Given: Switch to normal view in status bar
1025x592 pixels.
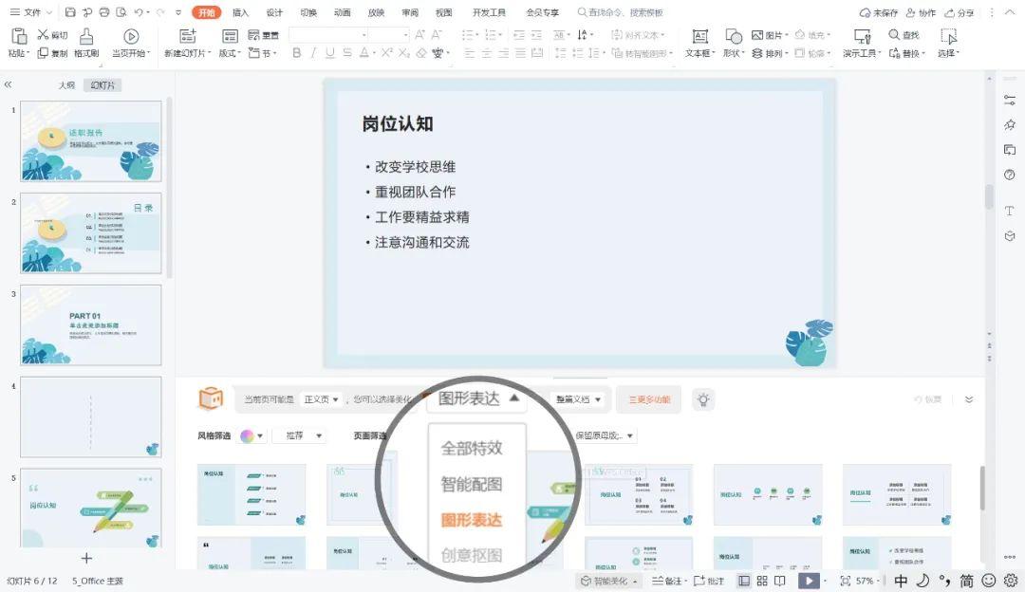Looking at the screenshot, I should click(x=744, y=581).
